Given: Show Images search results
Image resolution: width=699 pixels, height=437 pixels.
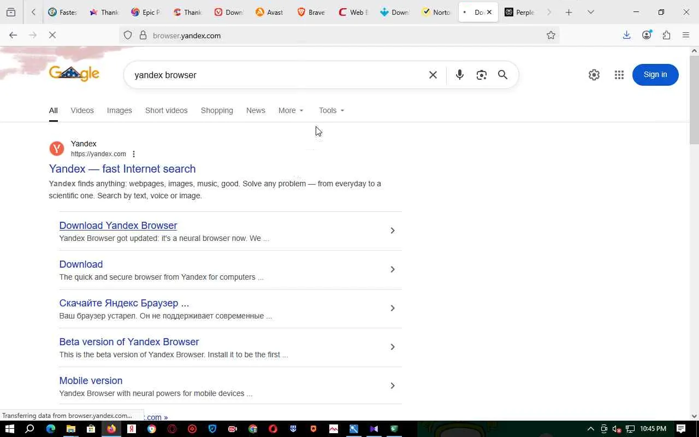Looking at the screenshot, I should tap(120, 110).
